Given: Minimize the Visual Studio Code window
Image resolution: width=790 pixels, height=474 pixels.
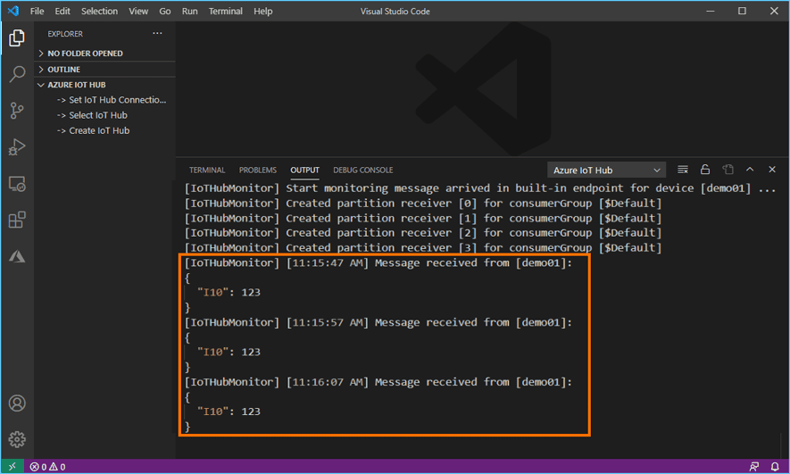Looking at the screenshot, I should tap(711, 11).
